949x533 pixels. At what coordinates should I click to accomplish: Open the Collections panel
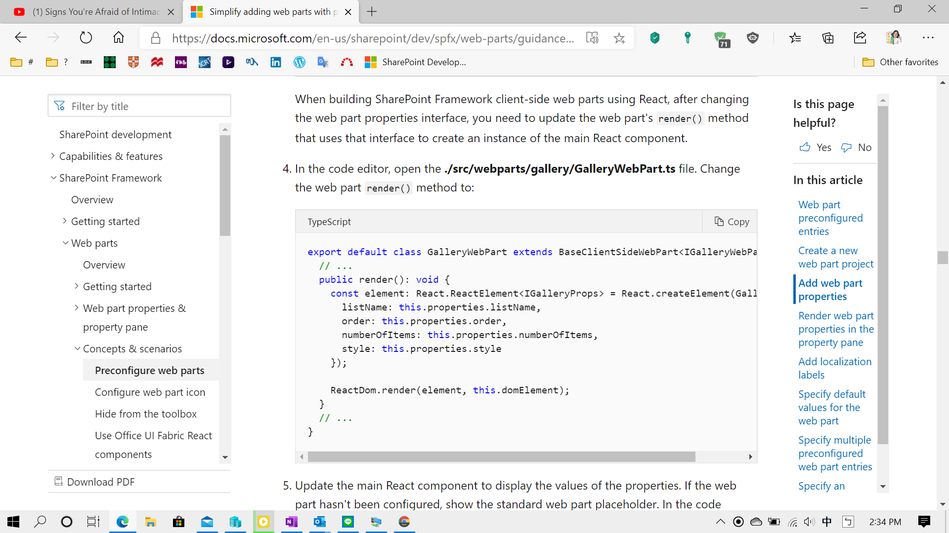pyautogui.click(x=827, y=38)
